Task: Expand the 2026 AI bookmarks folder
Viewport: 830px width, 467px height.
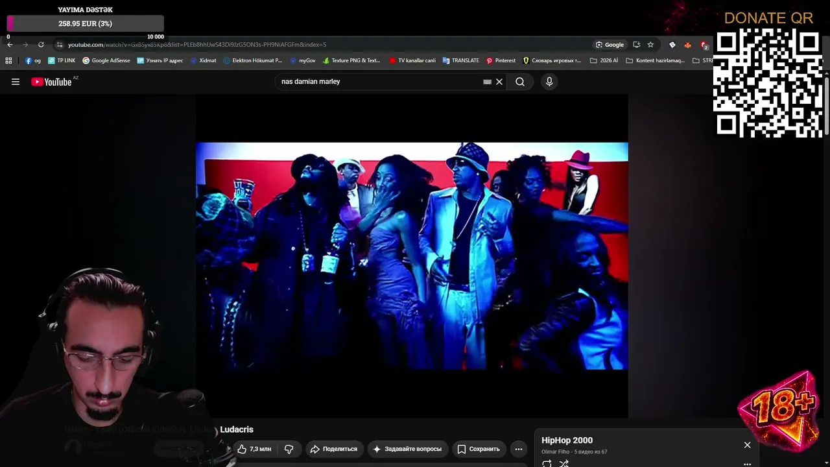Action: [x=604, y=60]
